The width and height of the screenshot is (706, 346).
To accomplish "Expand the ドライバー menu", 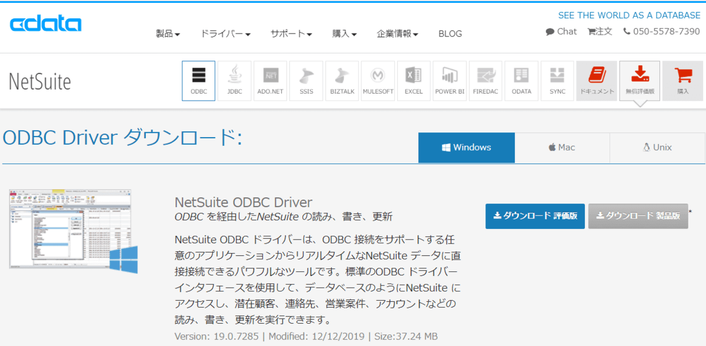I will [x=226, y=34].
